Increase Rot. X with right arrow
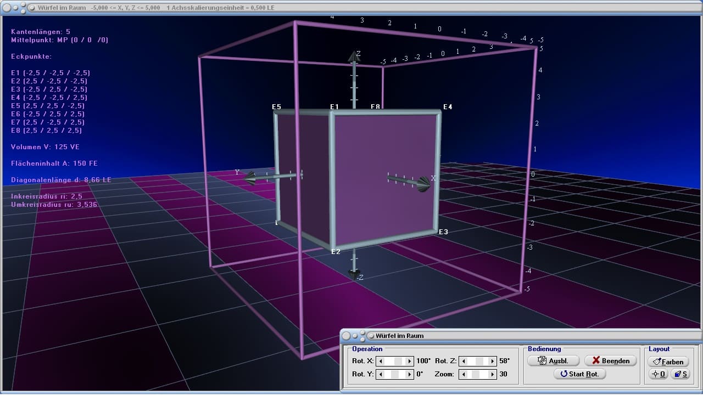Viewport: 703px width, 395px height. tap(409, 361)
